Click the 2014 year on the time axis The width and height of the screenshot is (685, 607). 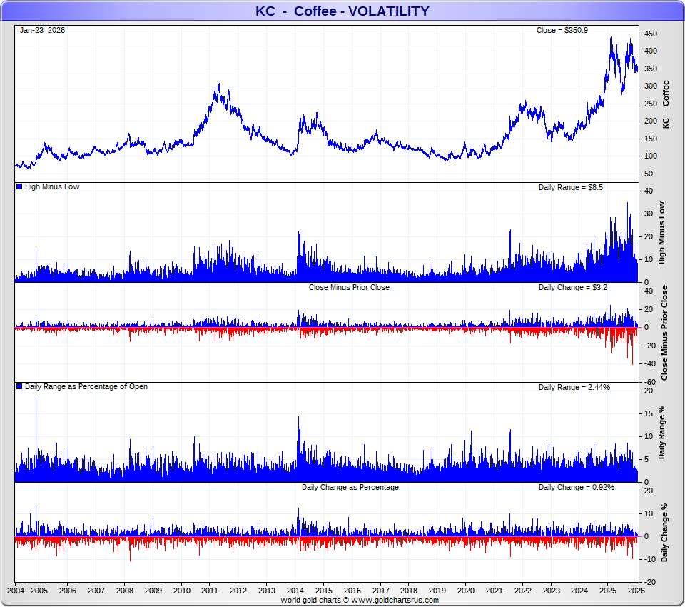tap(295, 591)
